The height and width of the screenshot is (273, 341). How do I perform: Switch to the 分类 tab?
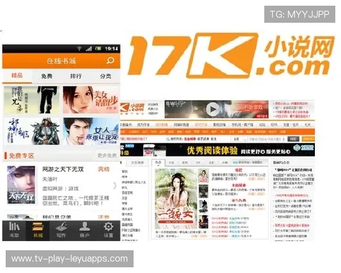pyautogui.click(x=106, y=76)
